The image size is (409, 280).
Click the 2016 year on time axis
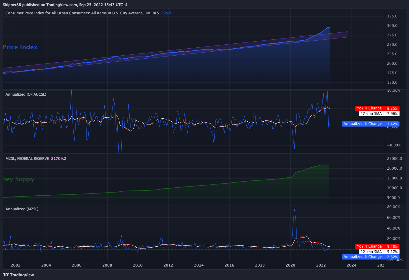click(x=229, y=265)
